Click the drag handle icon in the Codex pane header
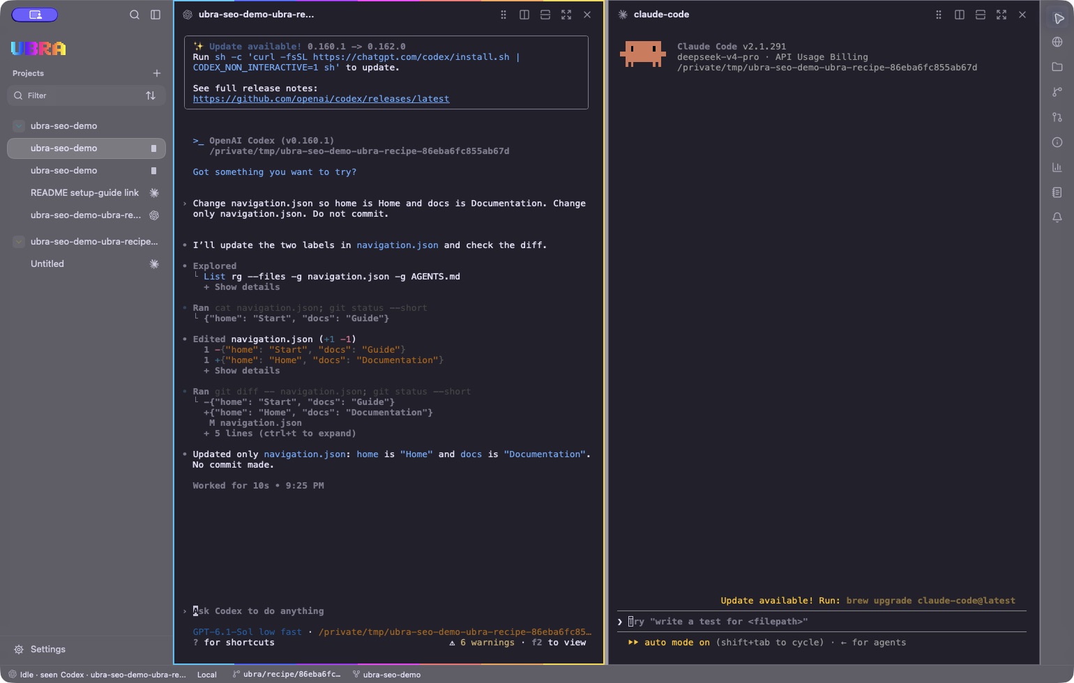 [x=504, y=15]
